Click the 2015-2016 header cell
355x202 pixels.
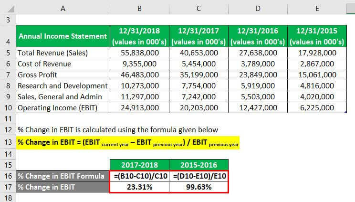pos(198,165)
